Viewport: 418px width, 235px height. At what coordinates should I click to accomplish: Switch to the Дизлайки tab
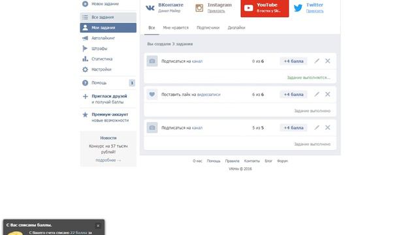(x=236, y=27)
